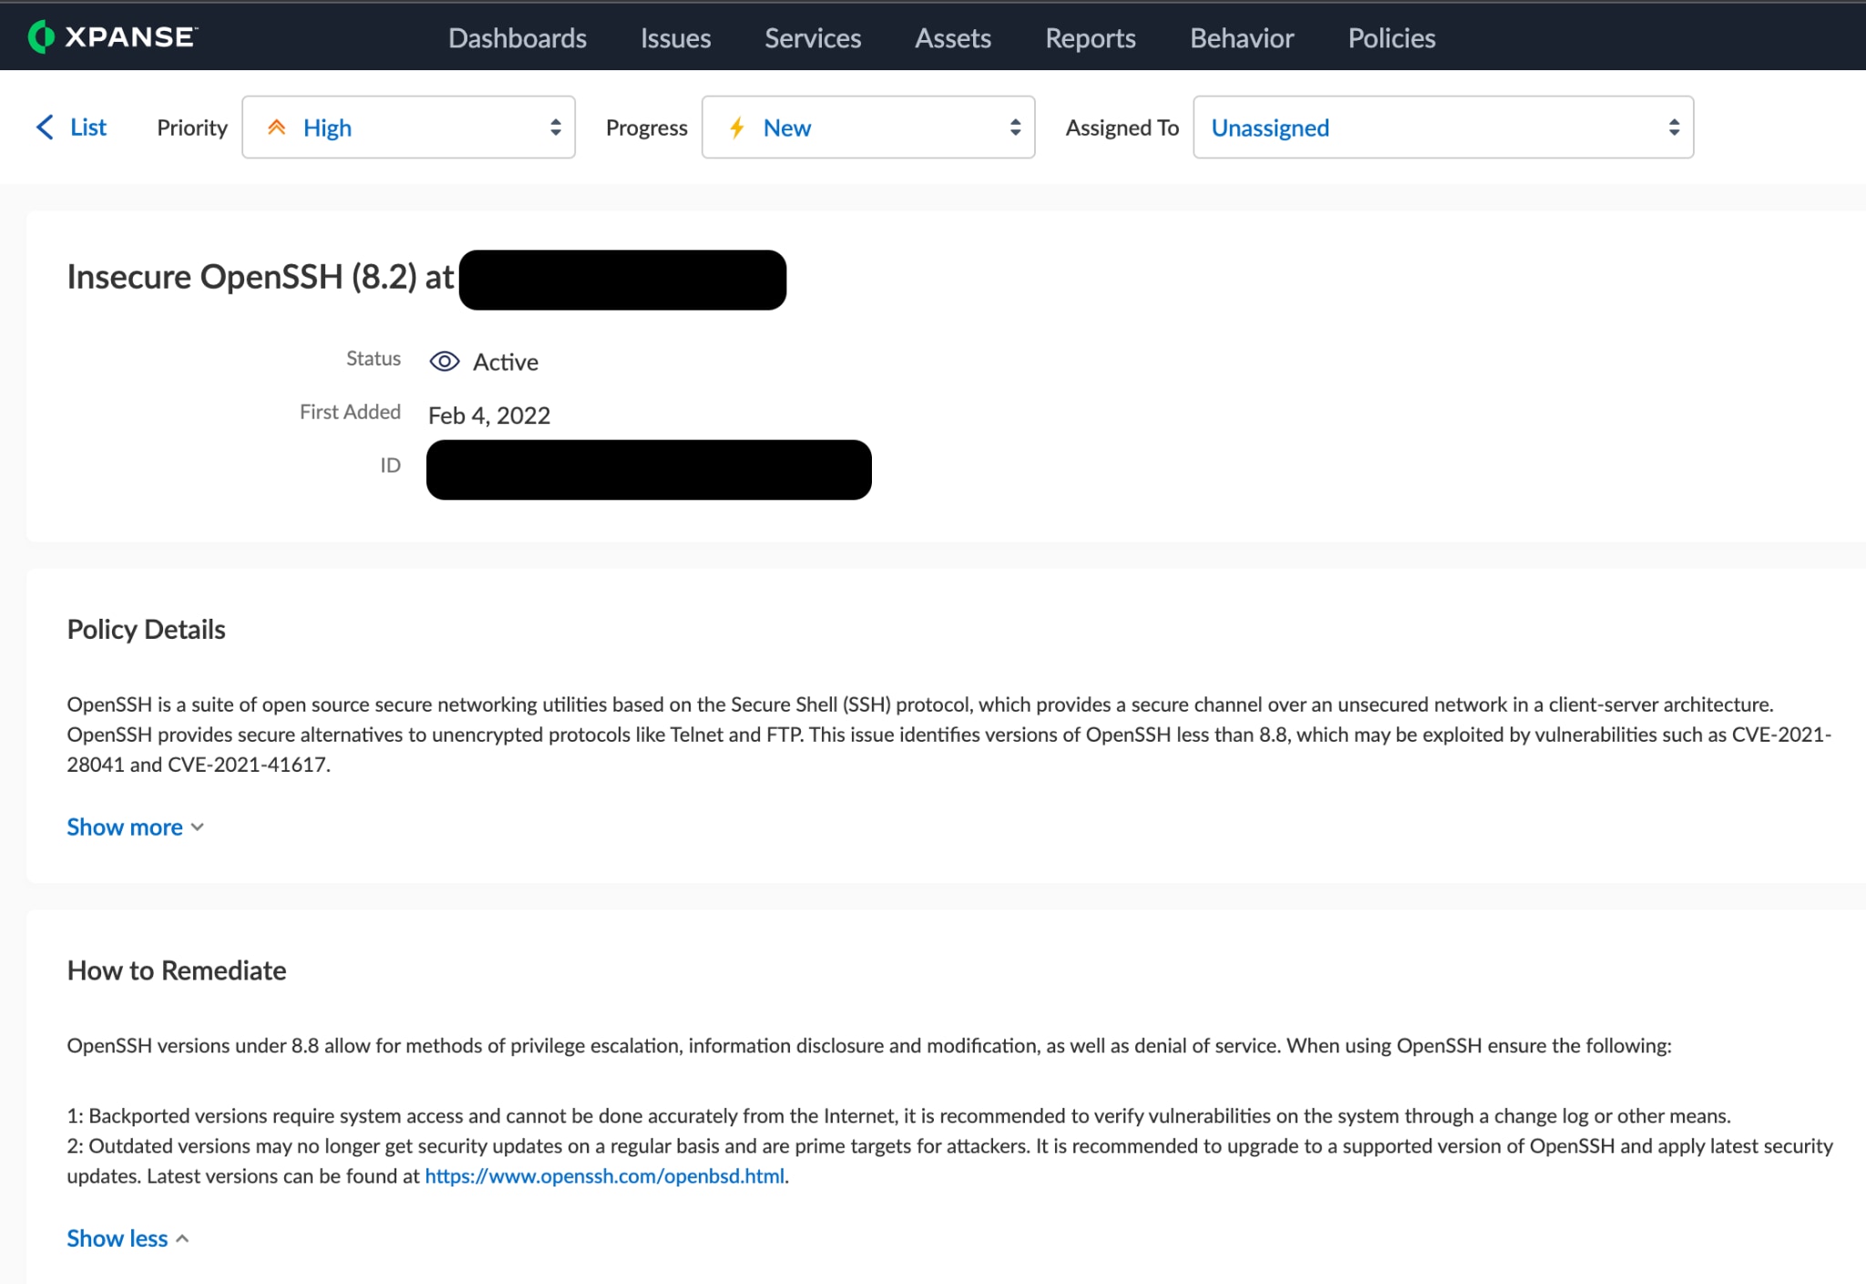
Task: Open the Priority dropdown set to High
Action: click(408, 127)
